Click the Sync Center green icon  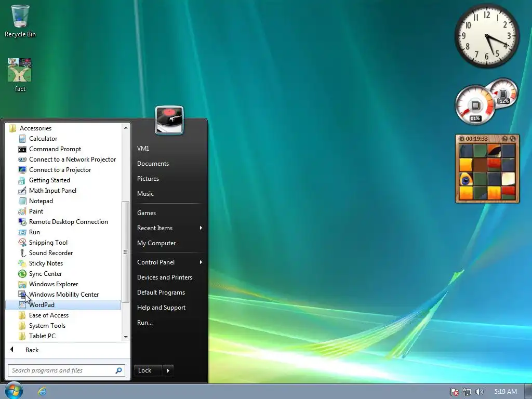click(x=22, y=274)
